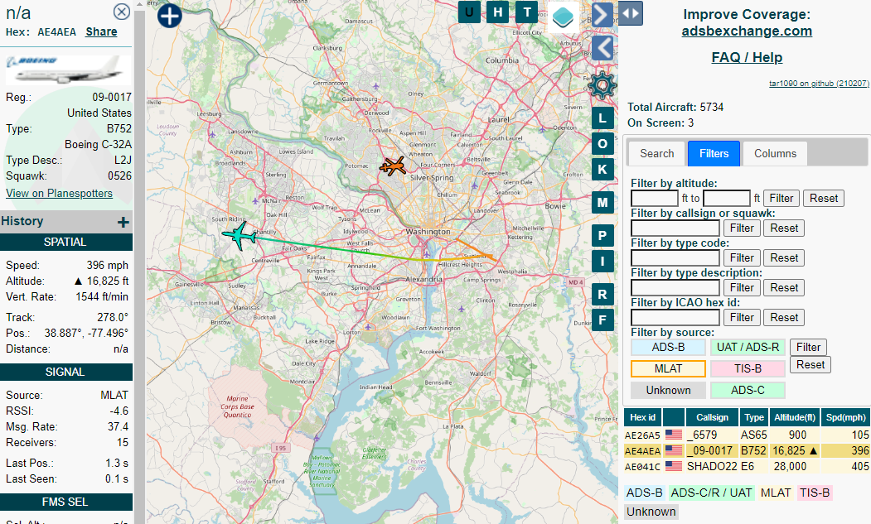Toggle the U map button

(469, 12)
